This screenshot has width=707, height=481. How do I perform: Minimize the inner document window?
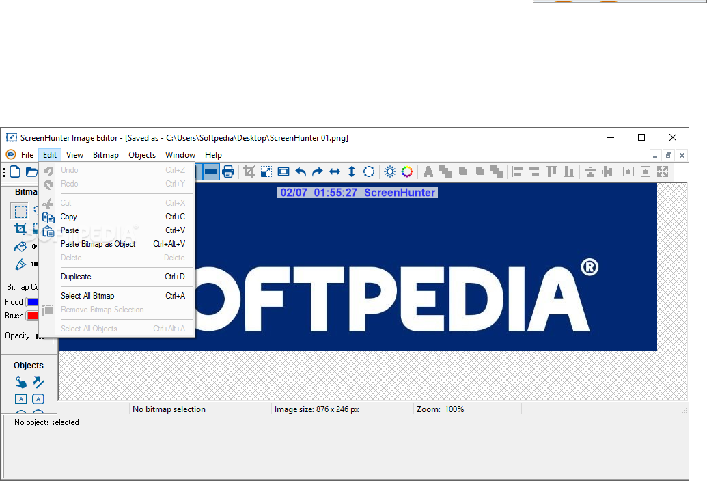tap(655, 156)
